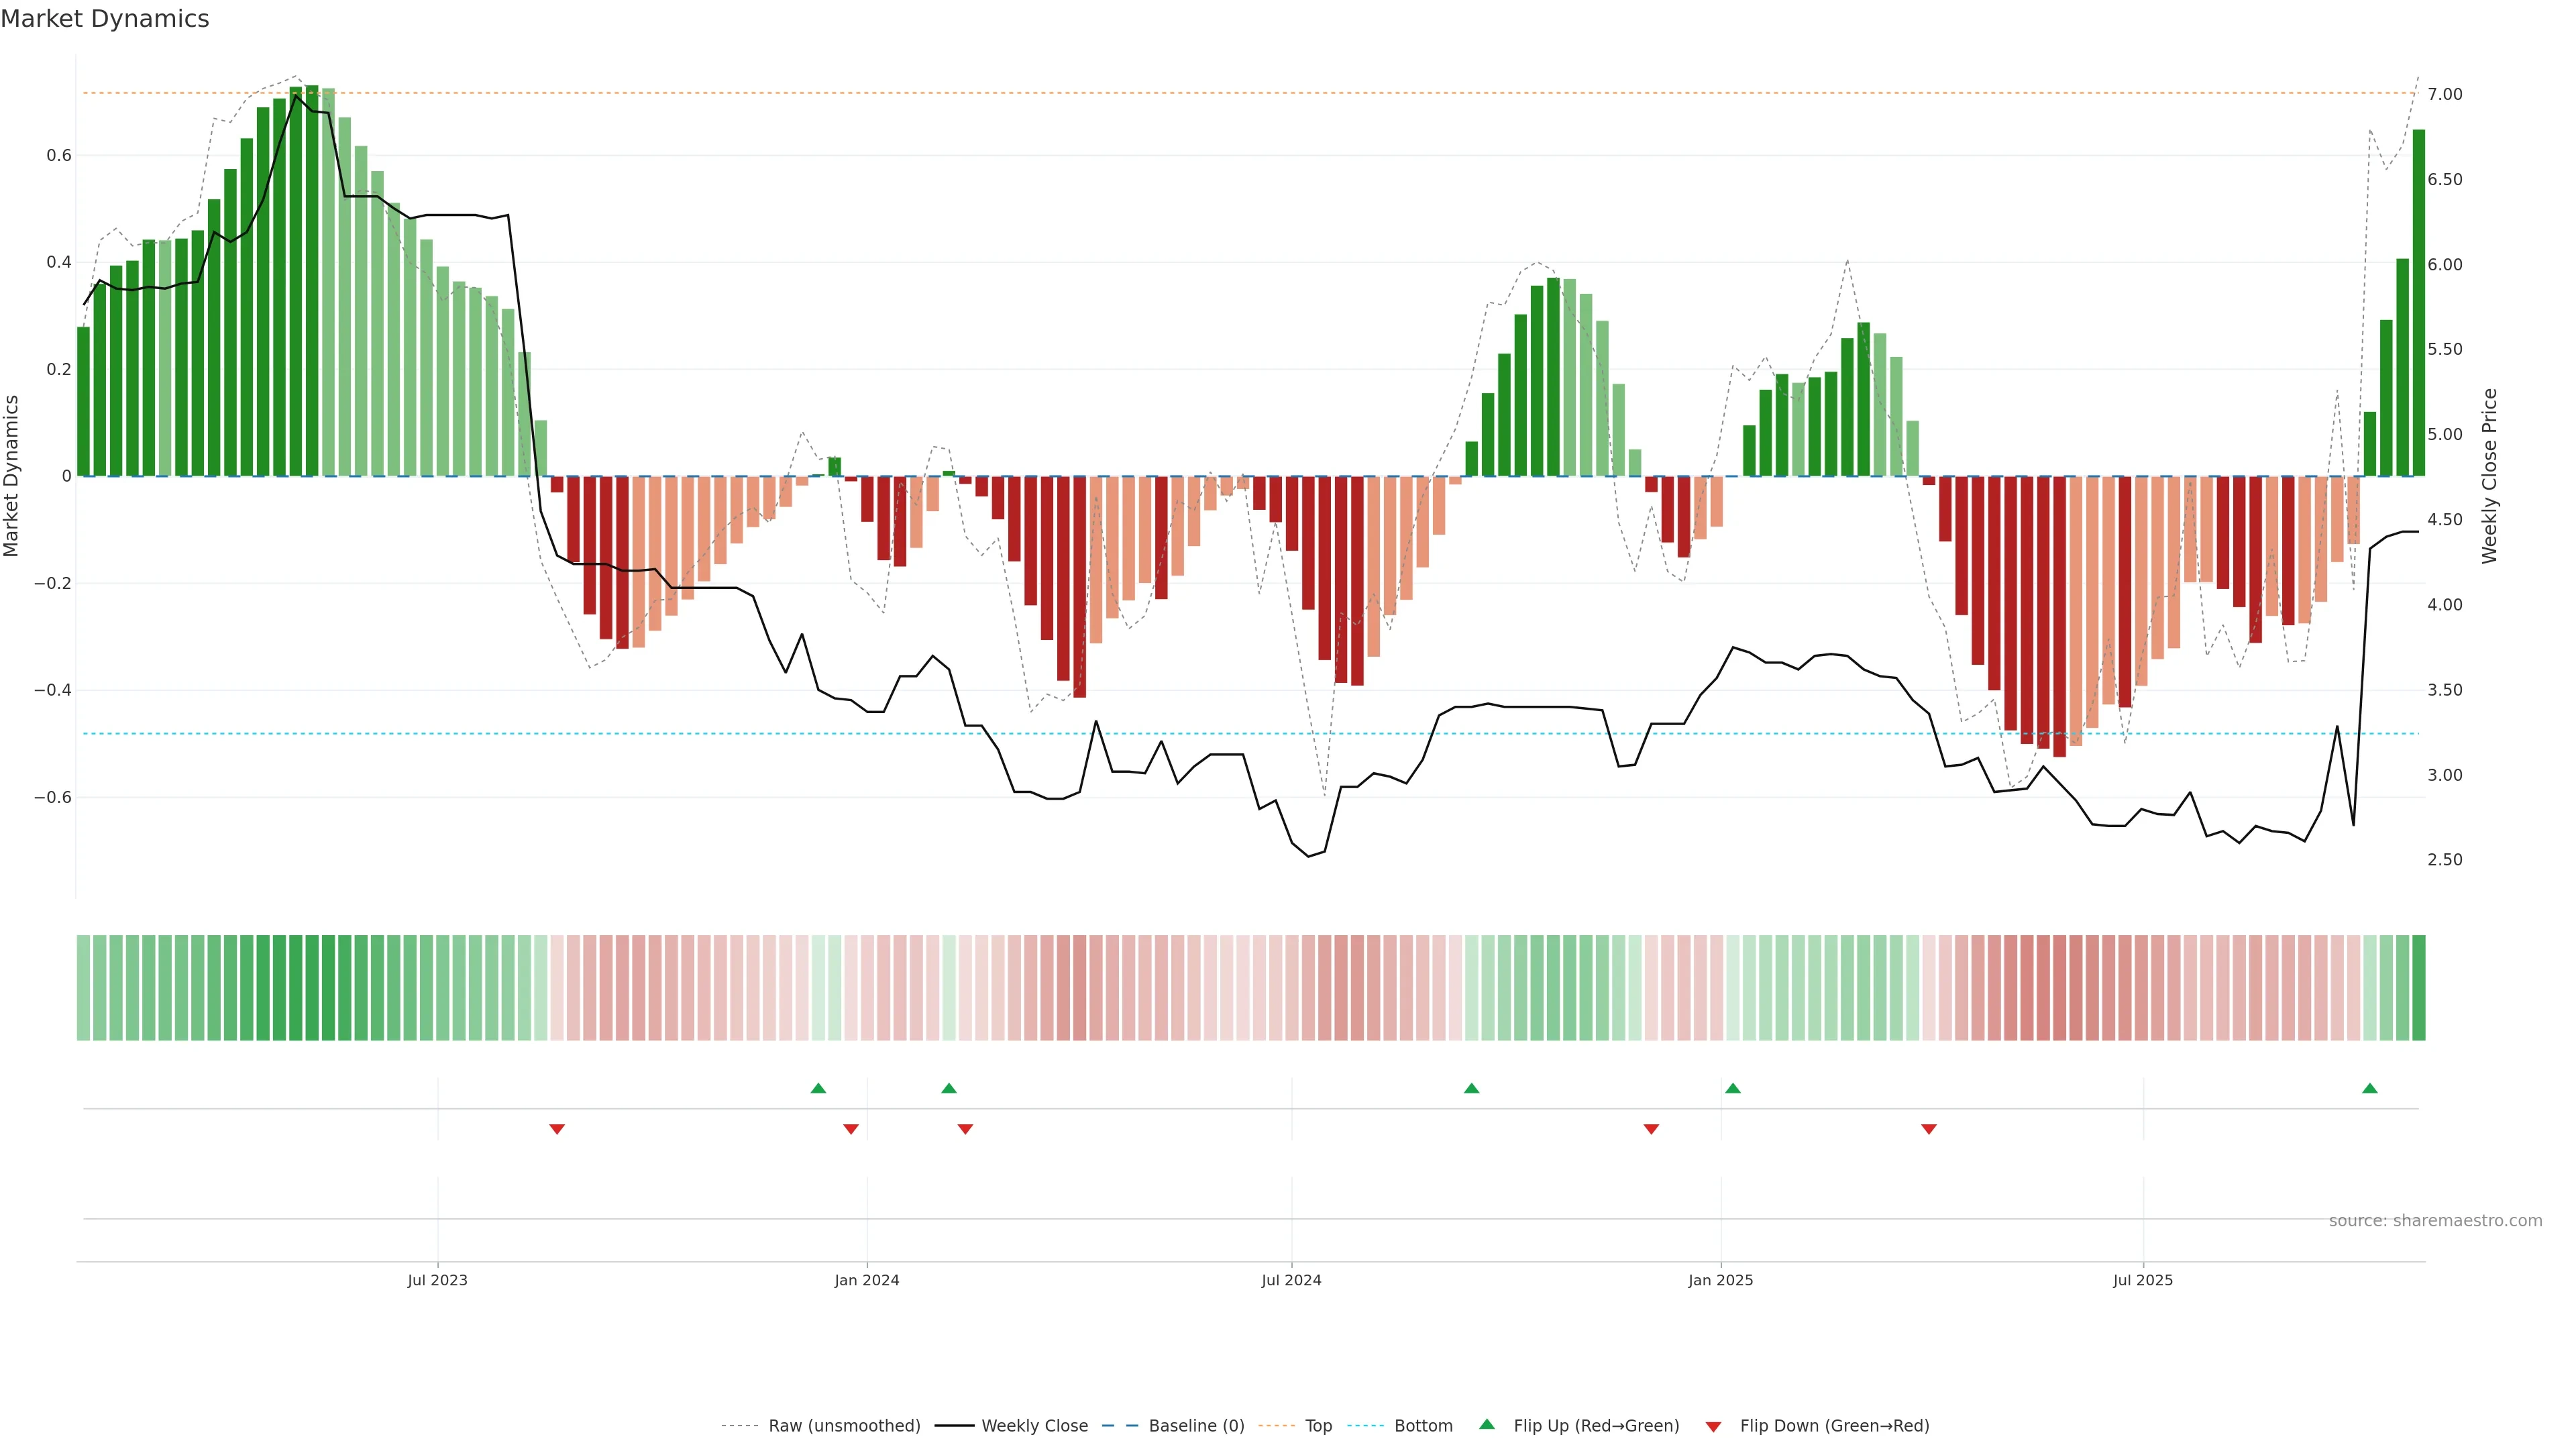Screen dimensions: 2576x1449
Task: Toggle the Weekly Close legend entry
Action: pyautogui.click(x=1034, y=1426)
